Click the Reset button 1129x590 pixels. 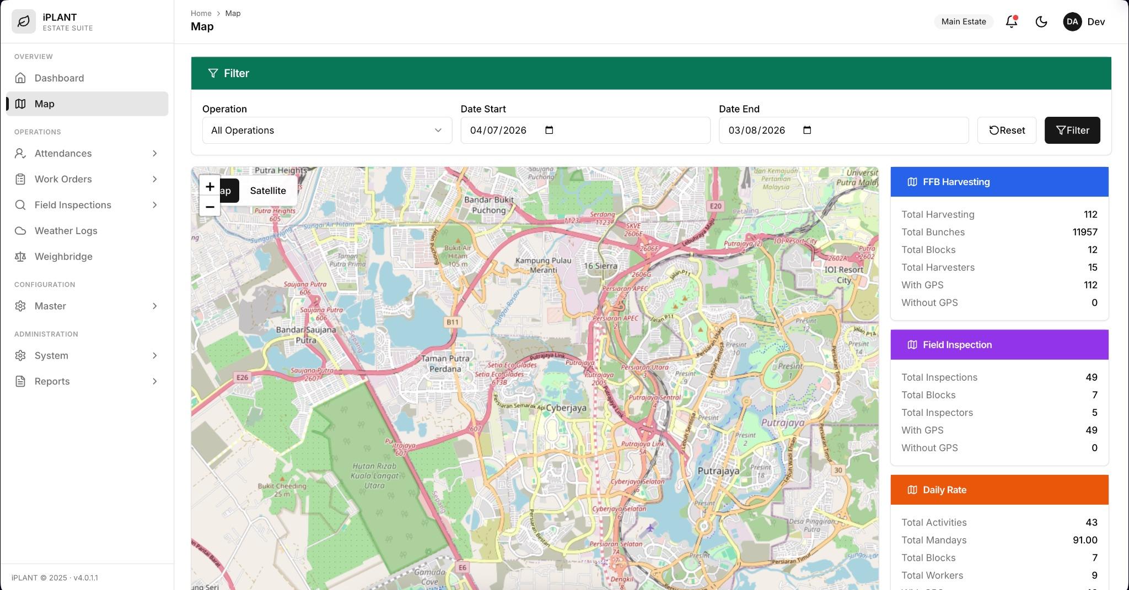[1007, 130]
